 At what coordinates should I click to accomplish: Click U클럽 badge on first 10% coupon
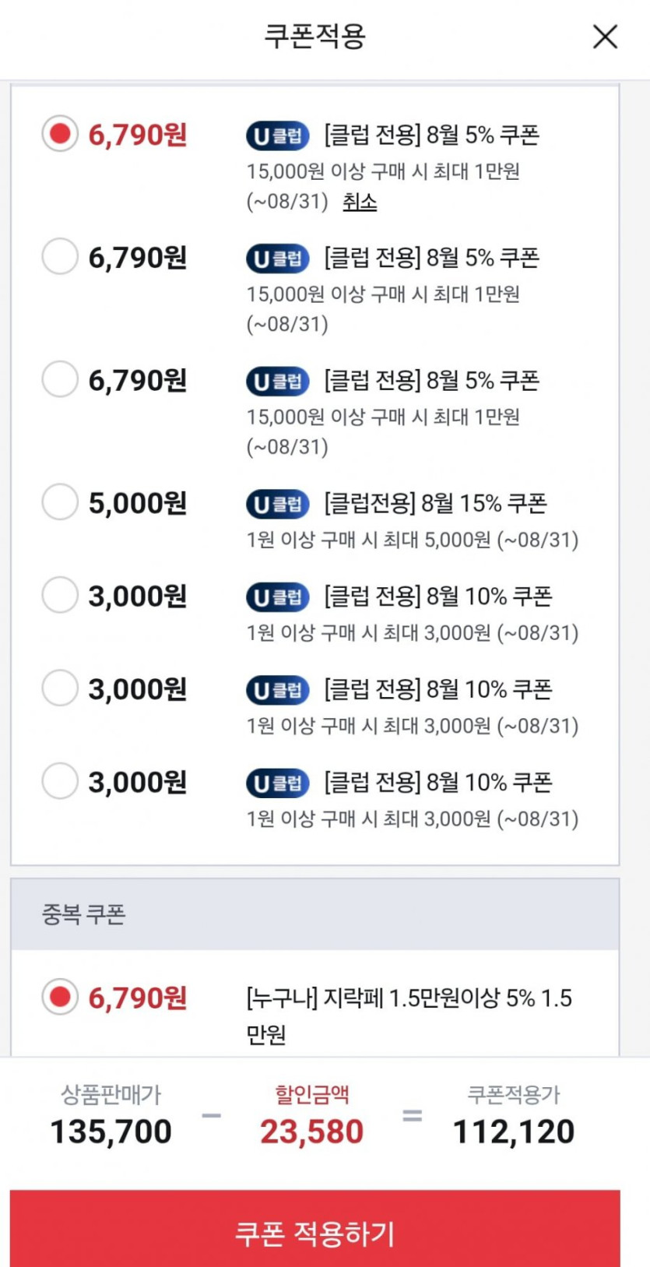click(278, 597)
